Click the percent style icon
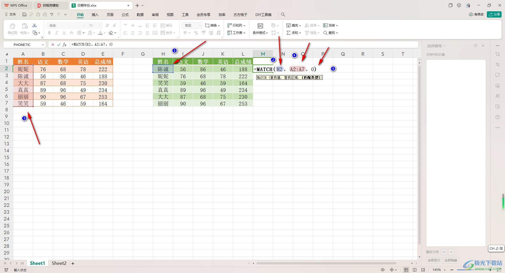This screenshot has width=505, height=273. click(196, 33)
